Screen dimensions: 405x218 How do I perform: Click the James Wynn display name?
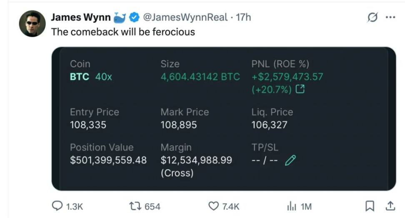(81, 17)
